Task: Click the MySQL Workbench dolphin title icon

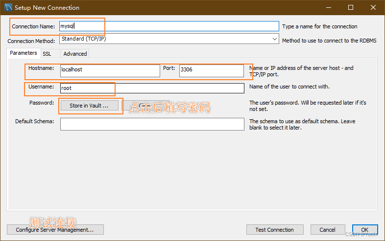Action: [x=8, y=7]
